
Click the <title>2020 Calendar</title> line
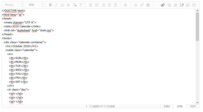click(x=22, y=26)
